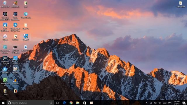Open the PhoneRescue desktop shortcut
187x105 pixels.
point(26,15)
